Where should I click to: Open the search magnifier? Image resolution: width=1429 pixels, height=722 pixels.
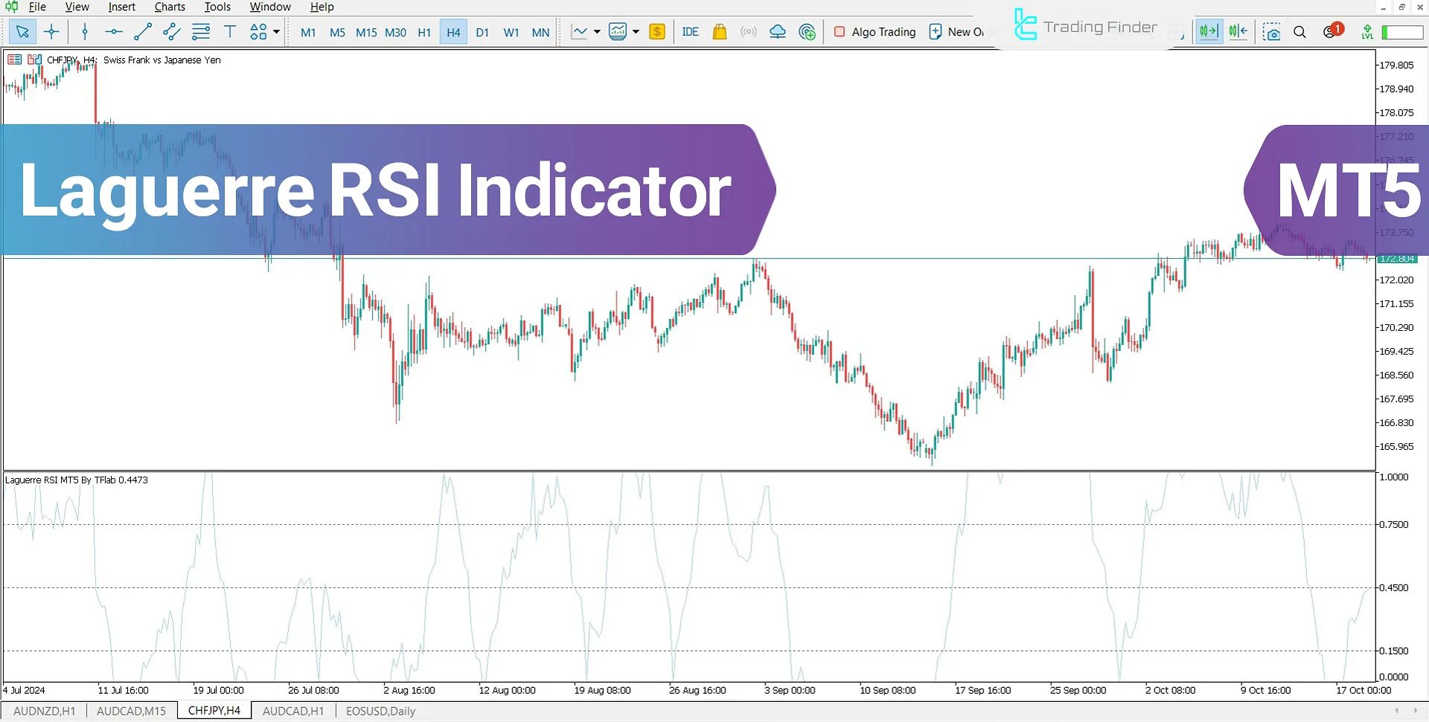[1300, 32]
